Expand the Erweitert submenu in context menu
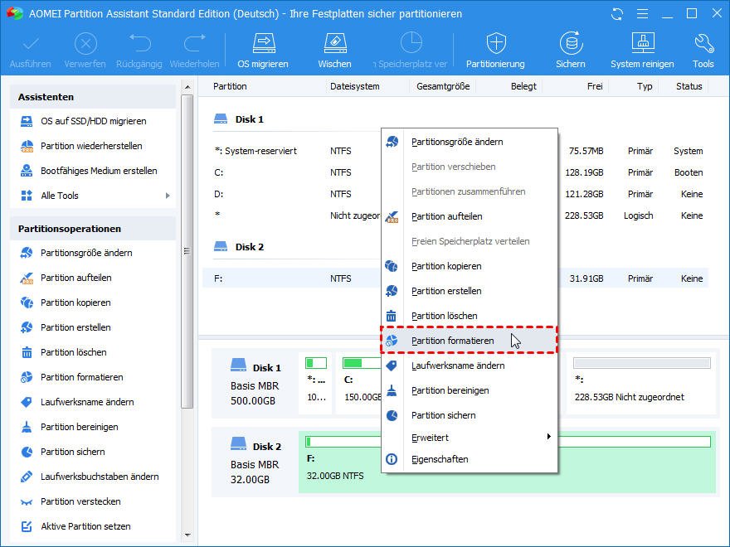This screenshot has height=547, width=730. pyautogui.click(x=470, y=438)
